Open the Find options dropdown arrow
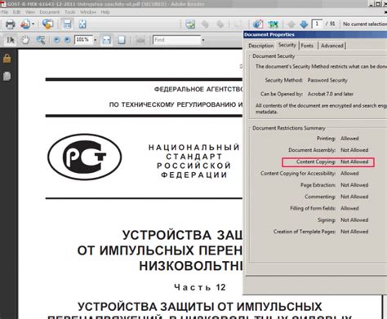The height and width of the screenshot is (319, 387). pos(203,40)
